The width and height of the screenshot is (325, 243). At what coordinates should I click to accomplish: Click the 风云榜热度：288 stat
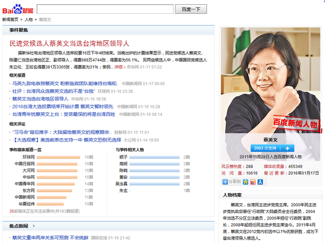tap(237, 166)
